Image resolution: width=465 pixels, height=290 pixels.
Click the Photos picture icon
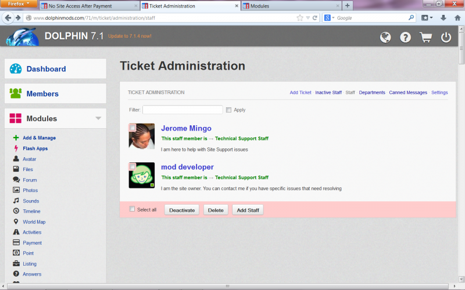(x=16, y=190)
